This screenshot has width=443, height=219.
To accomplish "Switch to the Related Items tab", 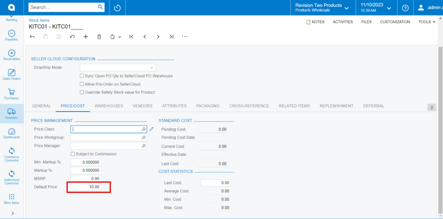I will [x=294, y=106].
